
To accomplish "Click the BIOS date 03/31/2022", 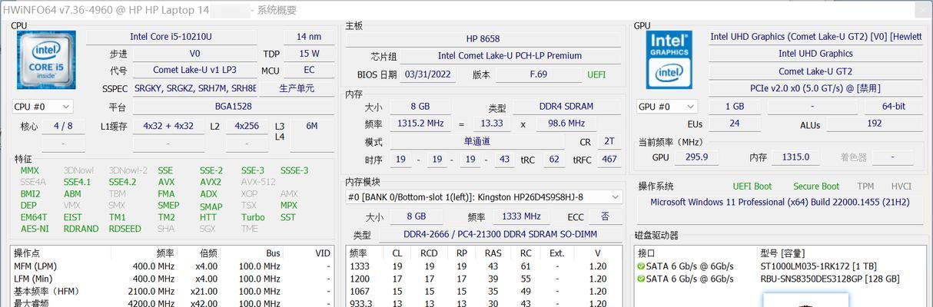I will point(427,74).
